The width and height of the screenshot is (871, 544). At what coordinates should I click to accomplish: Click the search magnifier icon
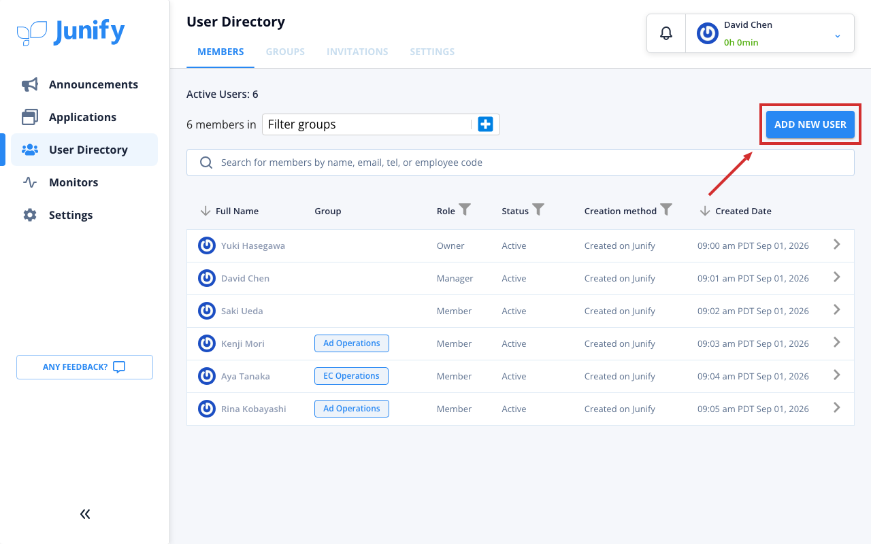(206, 163)
